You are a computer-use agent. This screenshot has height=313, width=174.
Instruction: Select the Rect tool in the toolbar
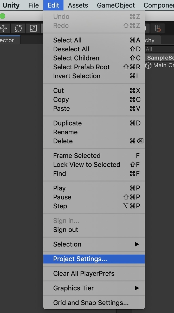pos(33,28)
